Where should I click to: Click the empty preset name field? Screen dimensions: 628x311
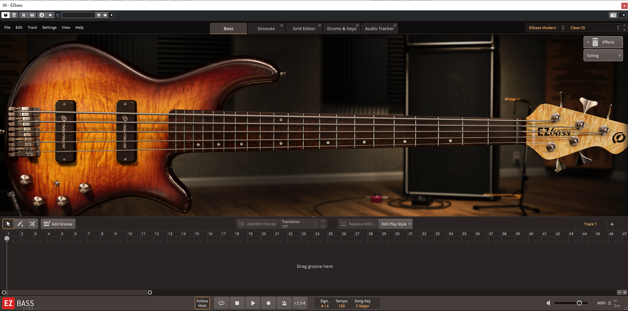pos(78,15)
